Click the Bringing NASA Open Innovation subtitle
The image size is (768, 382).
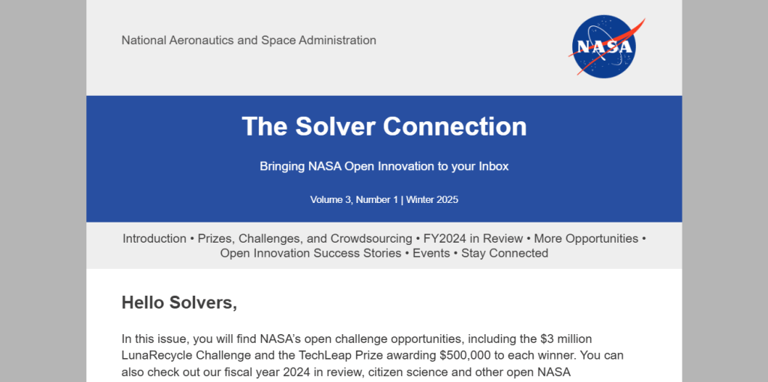384,166
